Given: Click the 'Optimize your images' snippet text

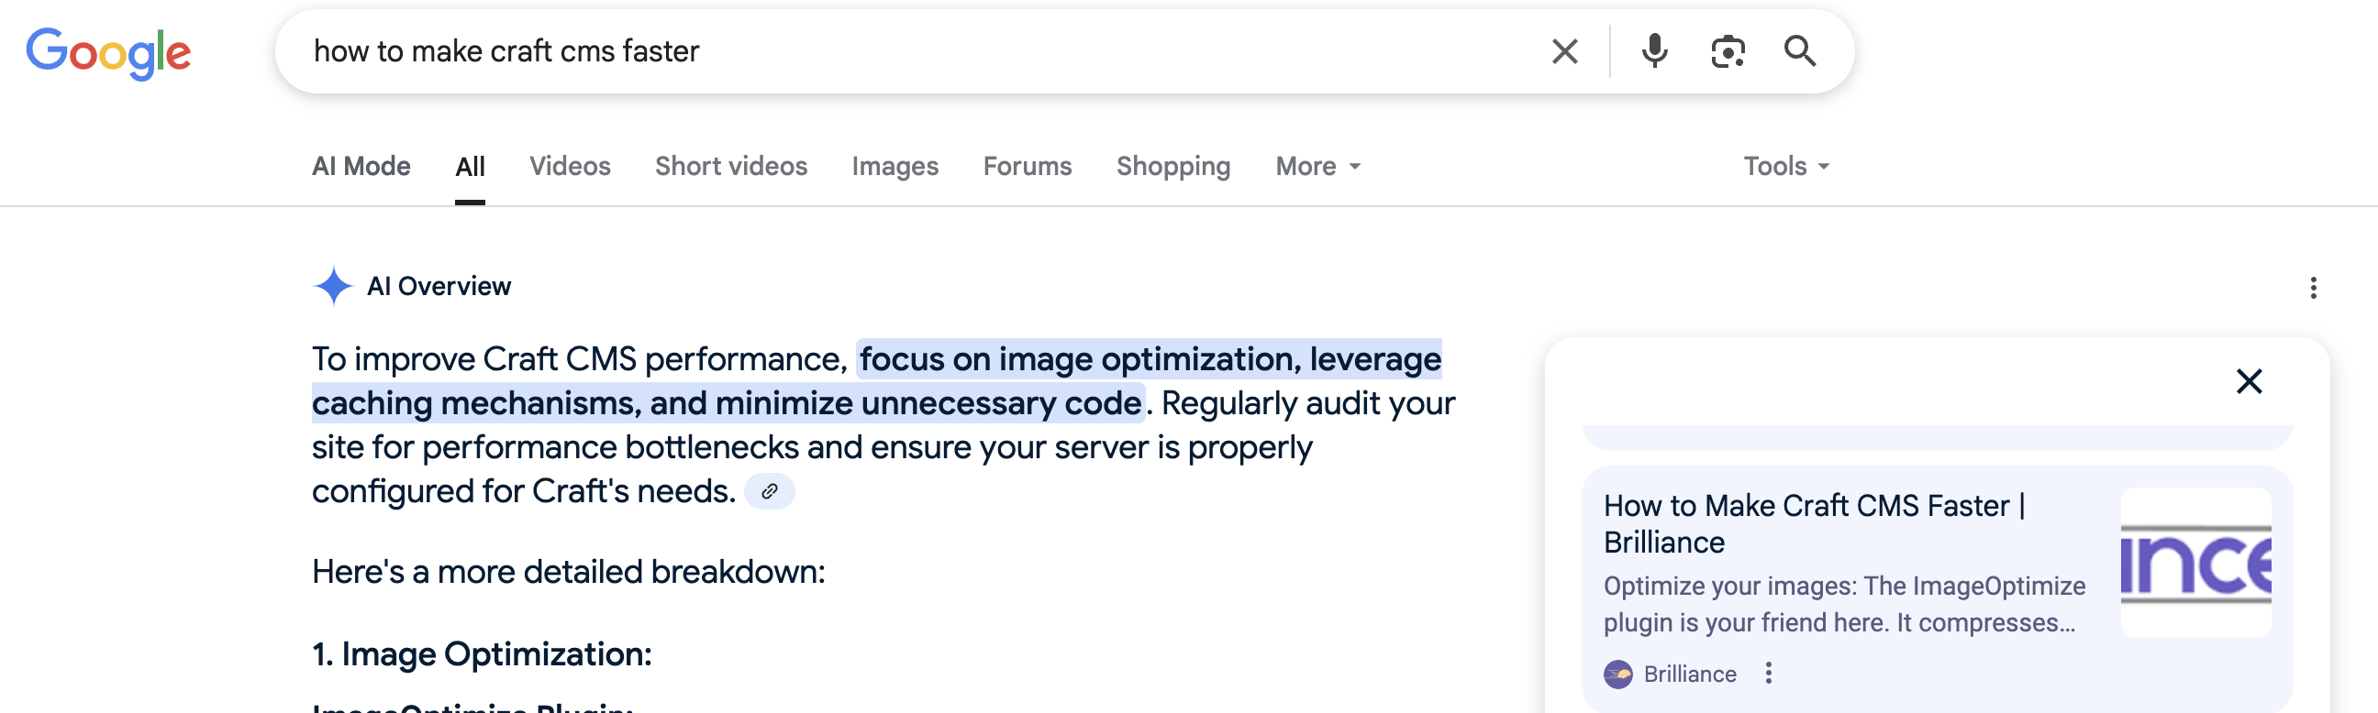Looking at the screenshot, I should [x=1844, y=604].
